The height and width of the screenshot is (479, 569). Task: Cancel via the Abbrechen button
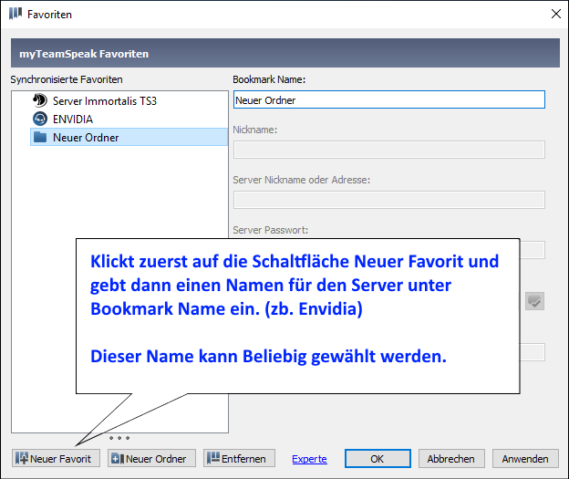pos(450,458)
